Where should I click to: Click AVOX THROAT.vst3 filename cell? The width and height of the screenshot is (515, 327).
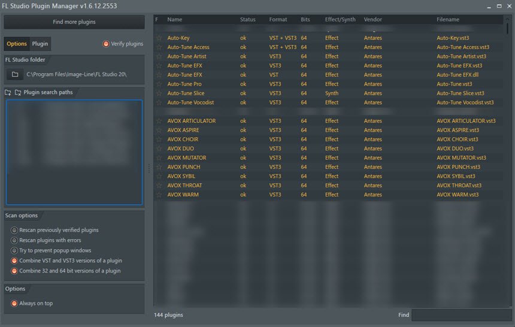(x=459, y=185)
